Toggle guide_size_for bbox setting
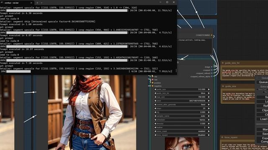The width and height of the screenshot is (268, 150). pos(182,93)
